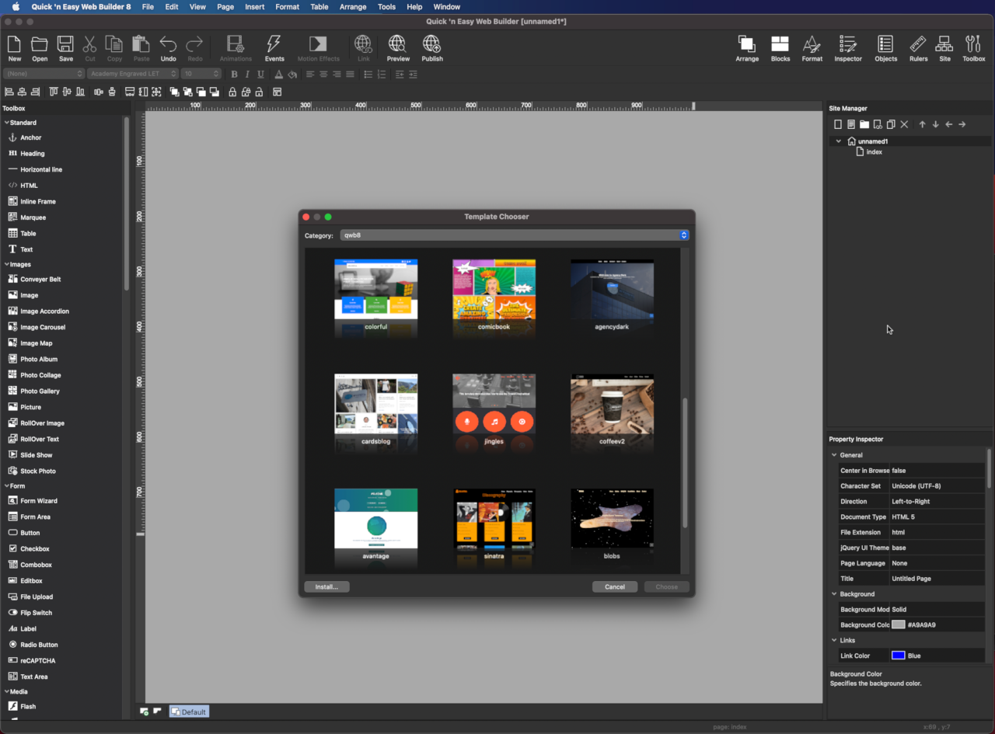Select Checkbox item in Toolbox
Screen dimensions: 995x734
pyautogui.click(x=34, y=549)
